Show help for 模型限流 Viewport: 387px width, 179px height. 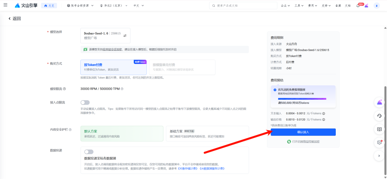[x=64, y=89]
